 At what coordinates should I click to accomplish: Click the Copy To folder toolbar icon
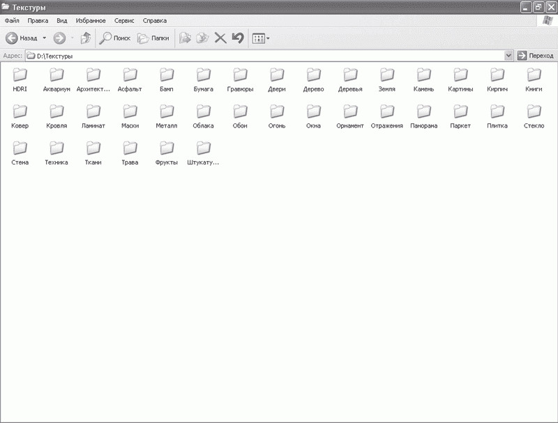202,38
